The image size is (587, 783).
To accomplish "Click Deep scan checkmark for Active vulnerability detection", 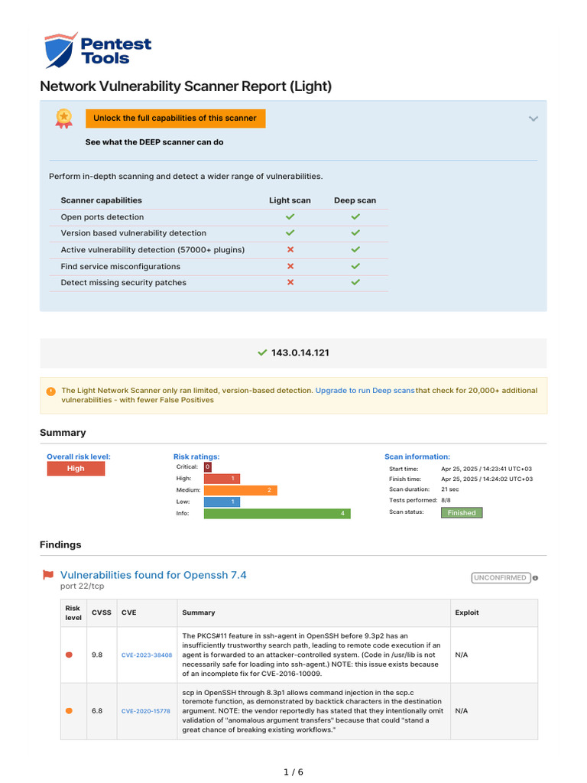I will [x=355, y=249].
